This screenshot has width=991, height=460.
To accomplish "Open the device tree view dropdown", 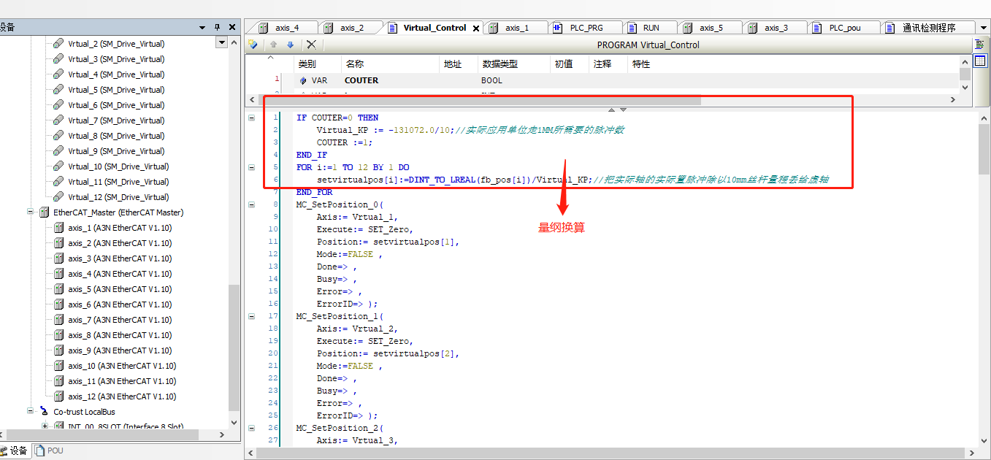I will click(x=222, y=43).
